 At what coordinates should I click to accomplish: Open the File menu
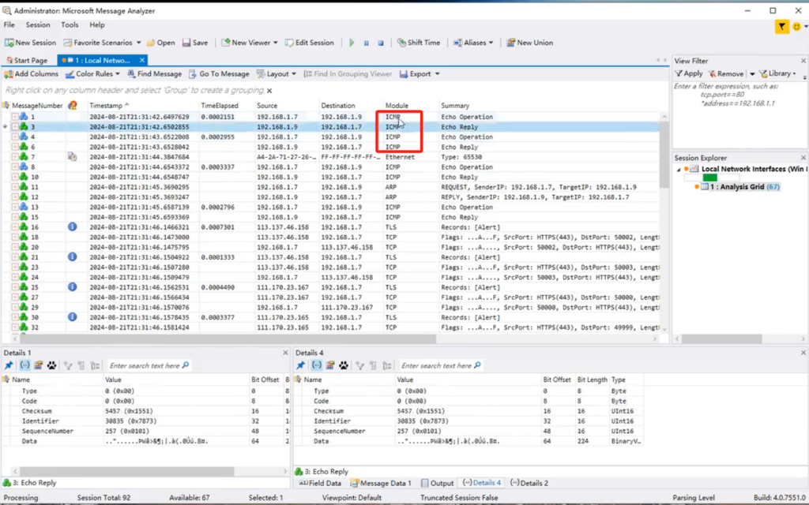coord(9,24)
